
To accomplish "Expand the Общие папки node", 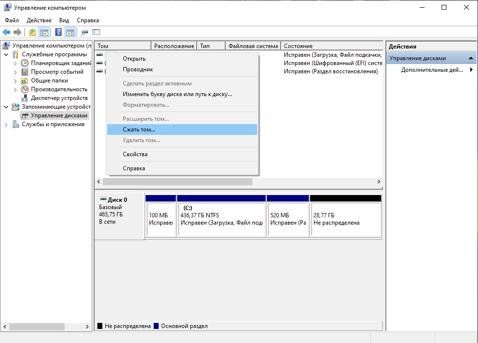I will coord(15,81).
